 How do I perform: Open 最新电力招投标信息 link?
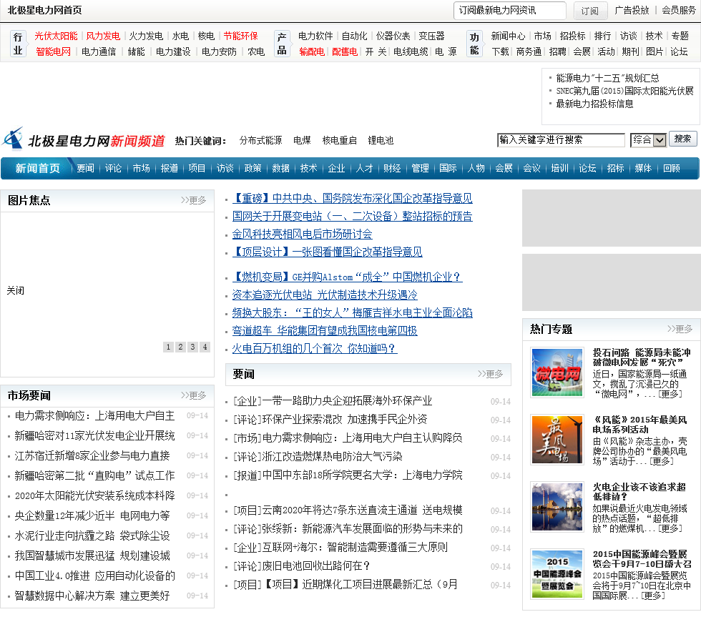pyautogui.click(x=594, y=104)
